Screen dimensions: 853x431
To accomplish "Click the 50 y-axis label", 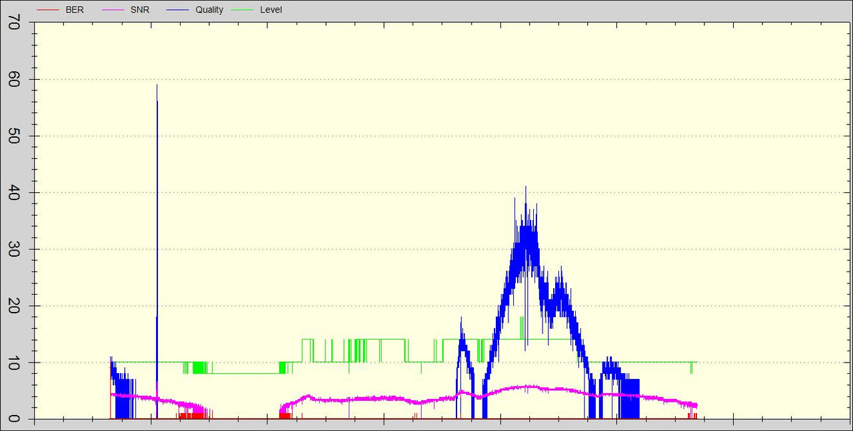I will point(13,136).
